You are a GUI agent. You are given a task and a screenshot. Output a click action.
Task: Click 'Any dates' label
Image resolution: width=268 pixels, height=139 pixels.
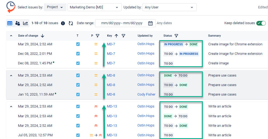pos(164,23)
